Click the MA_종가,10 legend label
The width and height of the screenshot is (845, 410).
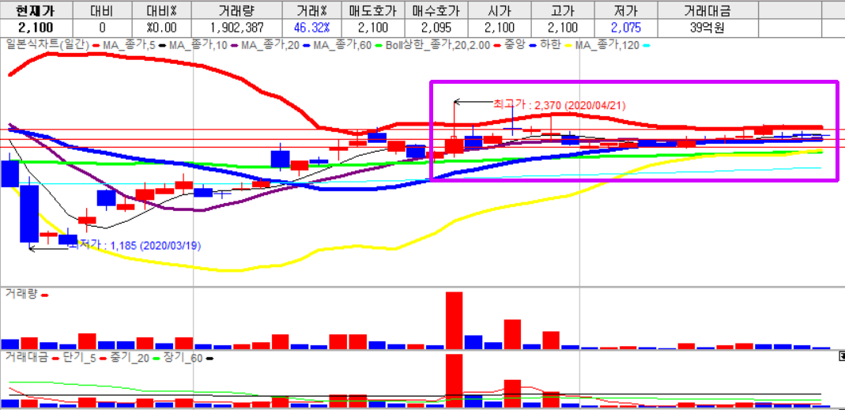coord(198,45)
